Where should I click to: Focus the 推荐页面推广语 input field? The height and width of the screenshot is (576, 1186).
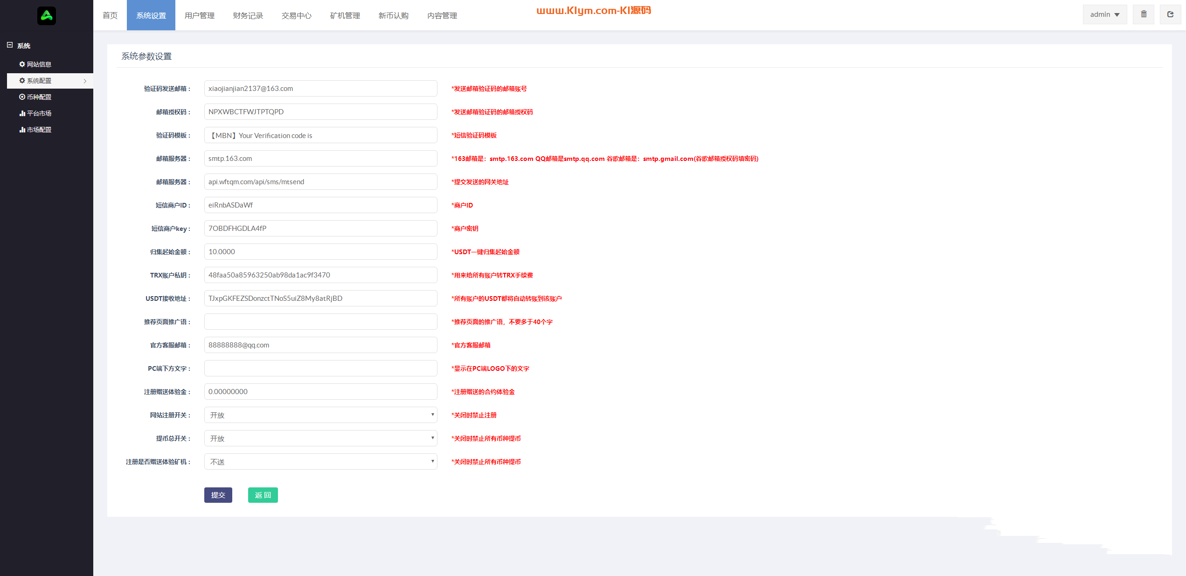point(320,322)
